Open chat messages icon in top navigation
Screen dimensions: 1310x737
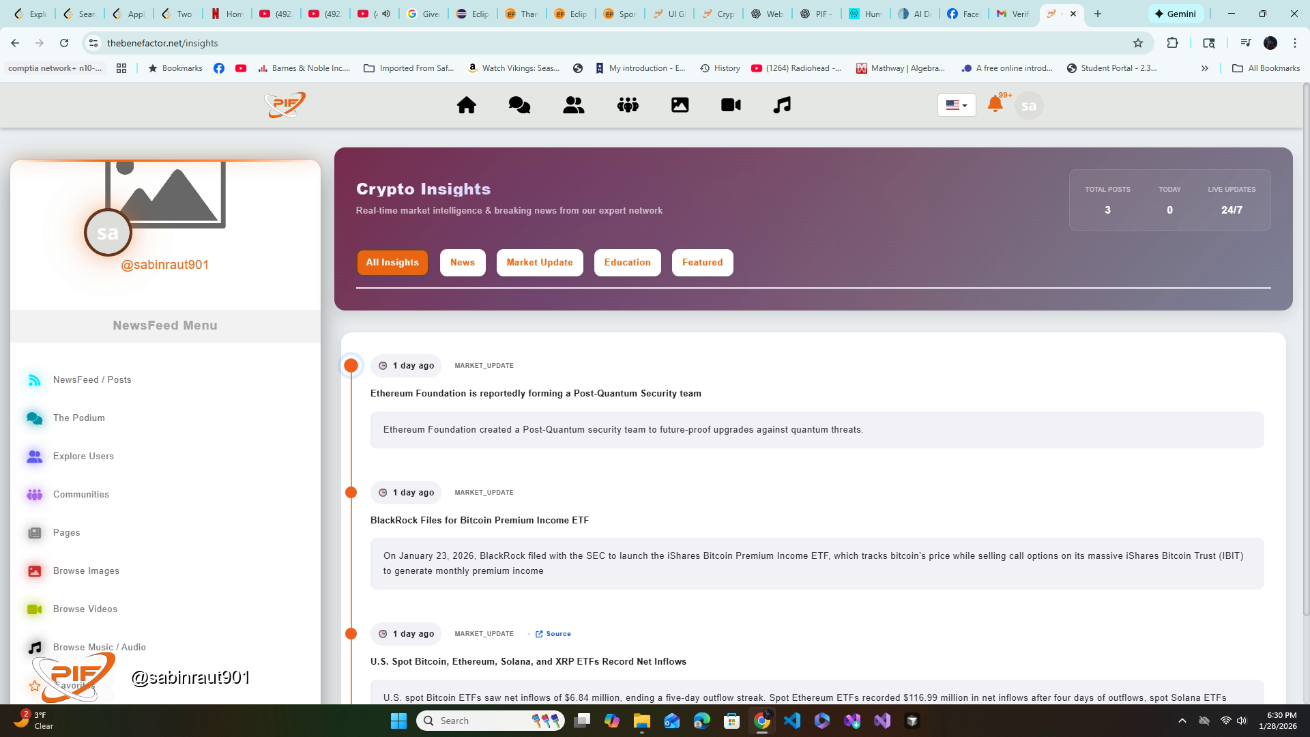[519, 105]
